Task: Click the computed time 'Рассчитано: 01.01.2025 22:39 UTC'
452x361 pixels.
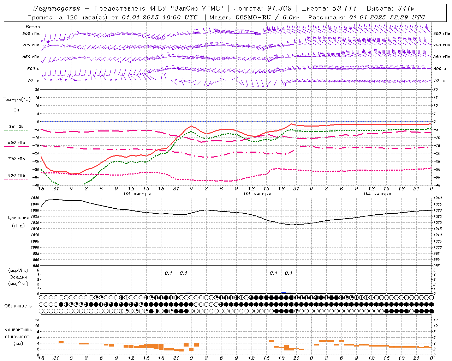Action: coord(367,17)
